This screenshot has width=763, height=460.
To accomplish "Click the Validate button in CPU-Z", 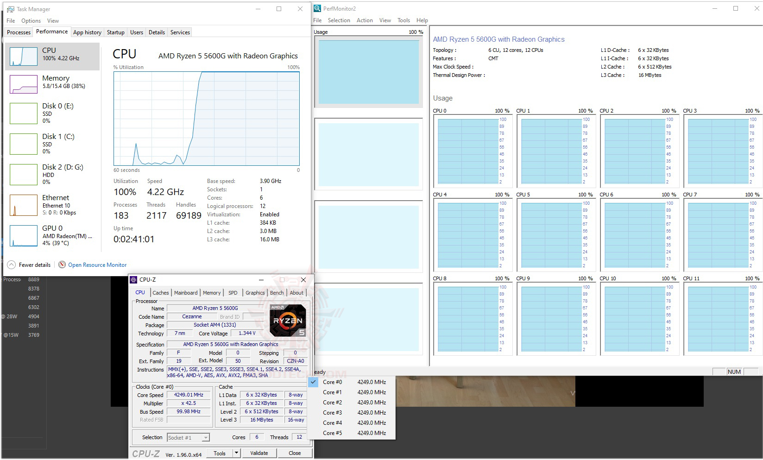I will click(x=259, y=453).
